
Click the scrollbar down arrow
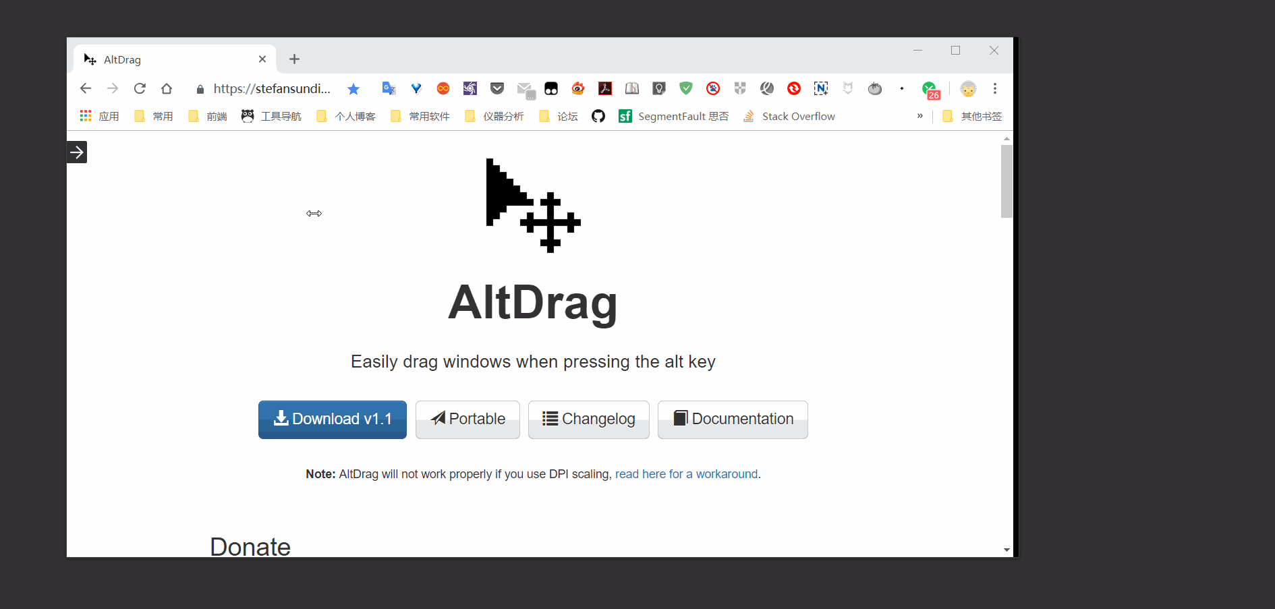(1007, 550)
